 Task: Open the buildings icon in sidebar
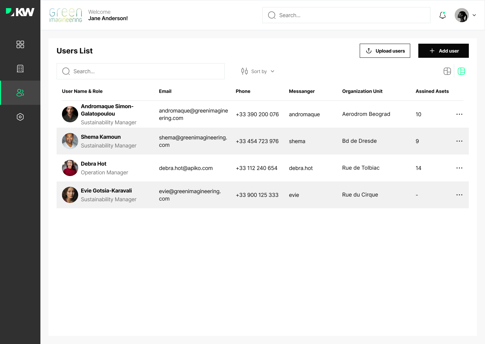coord(20,69)
